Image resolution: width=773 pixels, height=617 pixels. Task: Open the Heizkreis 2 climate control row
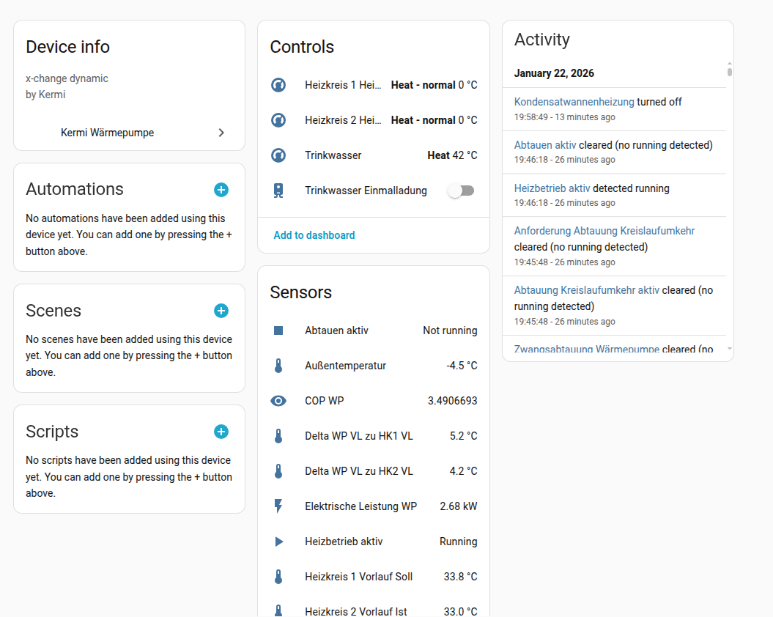[374, 120]
